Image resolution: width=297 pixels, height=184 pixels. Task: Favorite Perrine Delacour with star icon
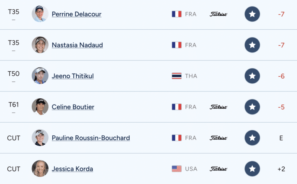(252, 14)
